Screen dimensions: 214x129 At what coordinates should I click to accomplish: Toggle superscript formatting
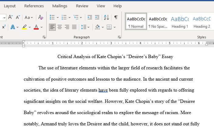[x=4, y=27]
